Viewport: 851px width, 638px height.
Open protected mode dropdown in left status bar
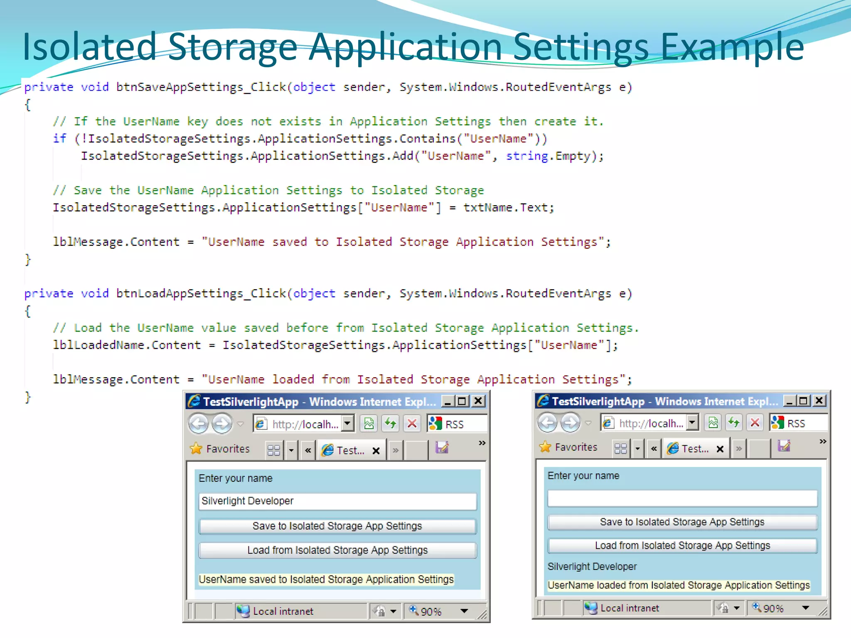tap(393, 611)
